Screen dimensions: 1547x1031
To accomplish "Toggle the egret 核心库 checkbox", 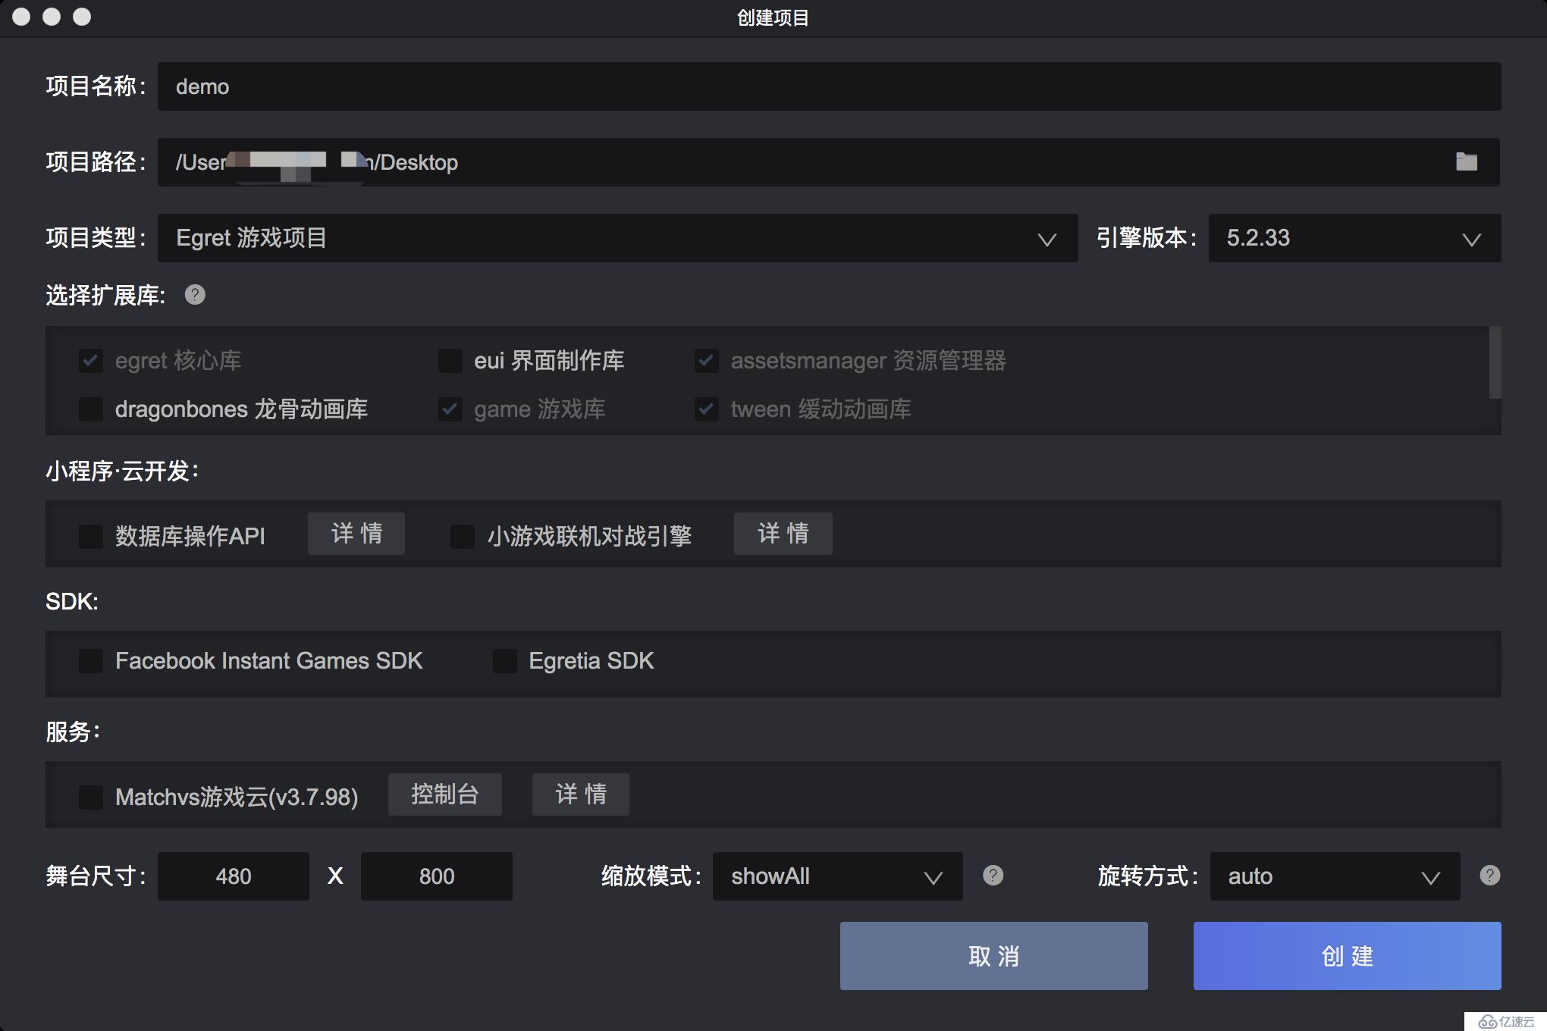I will pos(91,361).
